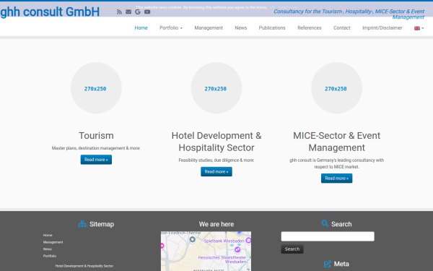Click the footer search input field
433x271 pixels.
[328, 236]
